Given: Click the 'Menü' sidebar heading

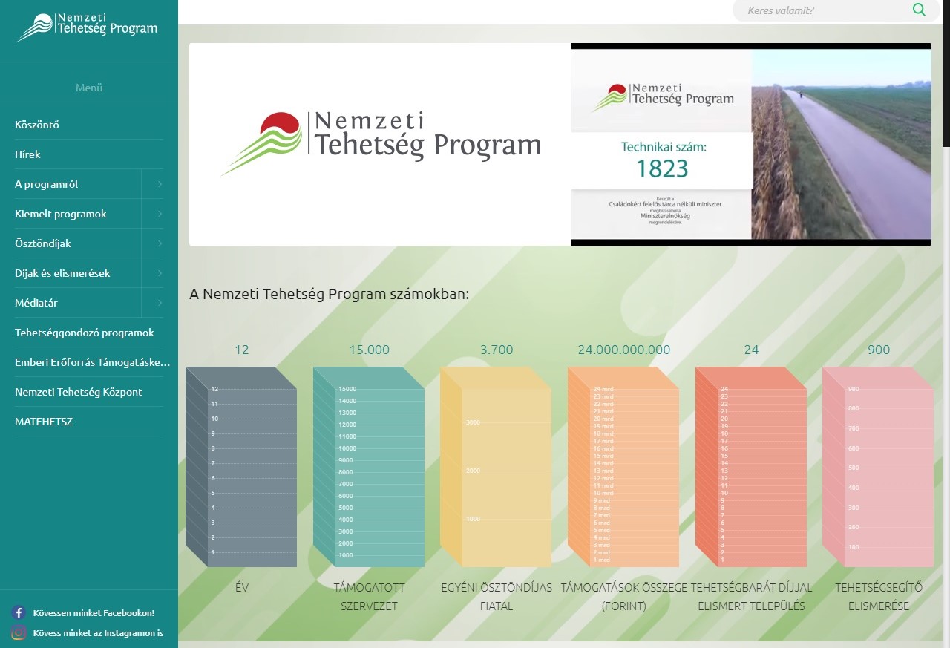Looking at the screenshot, I should tap(89, 88).
